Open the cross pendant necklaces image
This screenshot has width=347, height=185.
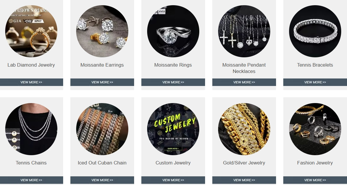[x=244, y=31]
